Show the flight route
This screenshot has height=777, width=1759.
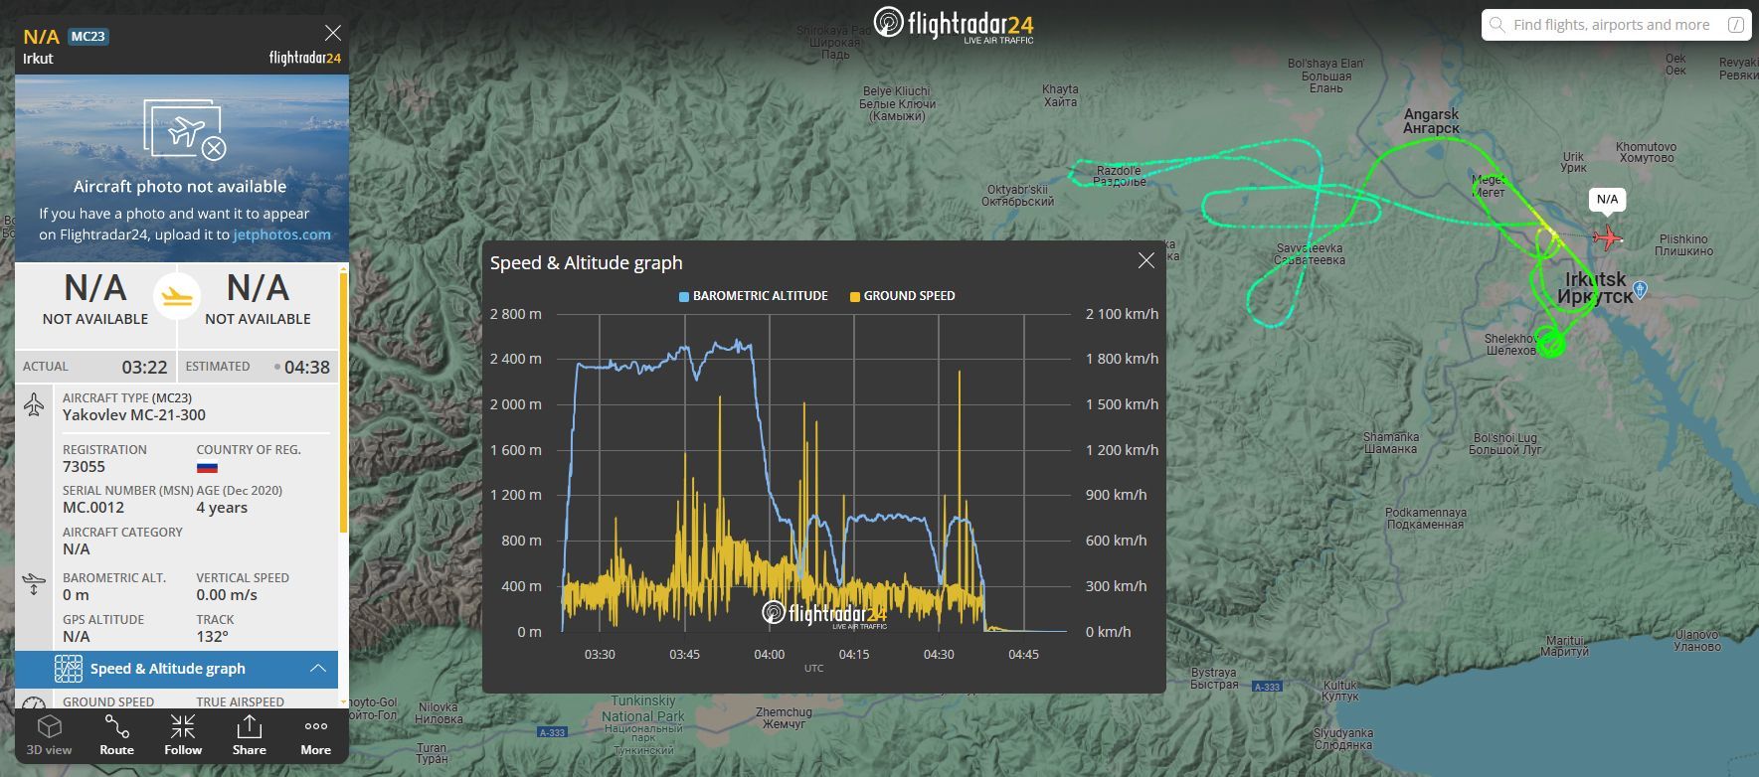116,735
